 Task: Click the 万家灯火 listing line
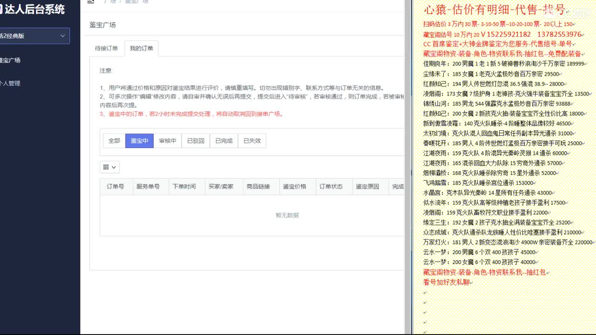pos(508,242)
